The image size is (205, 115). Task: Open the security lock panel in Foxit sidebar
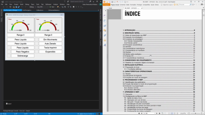pos(105,40)
